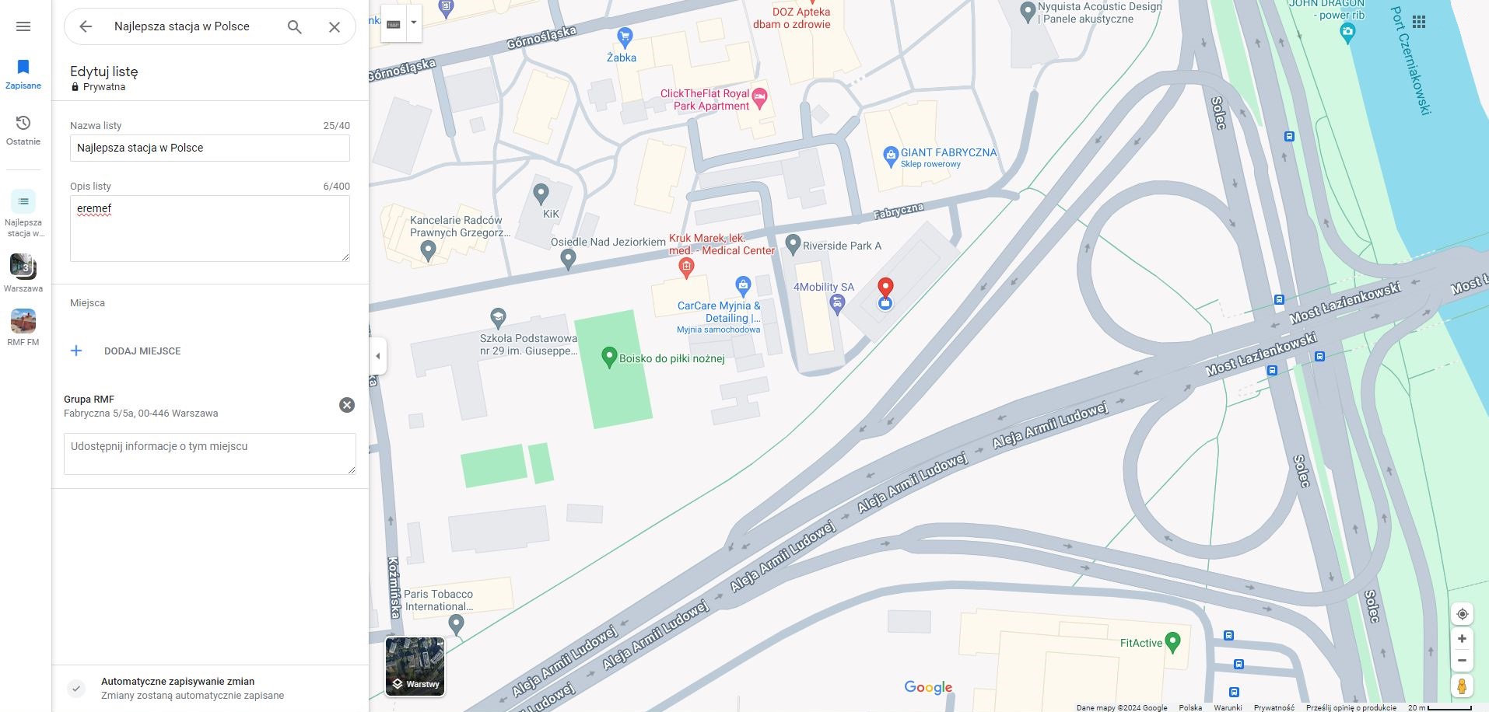This screenshot has width=1489, height=712.
Task: Show your location on map
Action: 1462,614
